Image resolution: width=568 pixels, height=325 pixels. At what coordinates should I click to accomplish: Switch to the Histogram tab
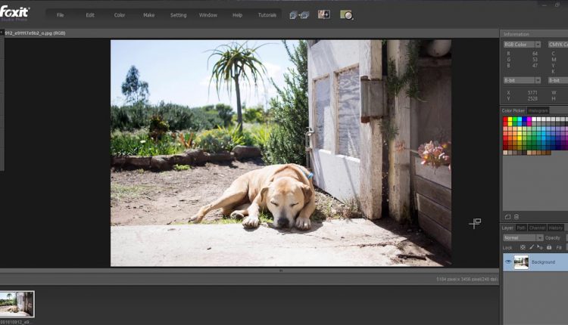(x=538, y=110)
